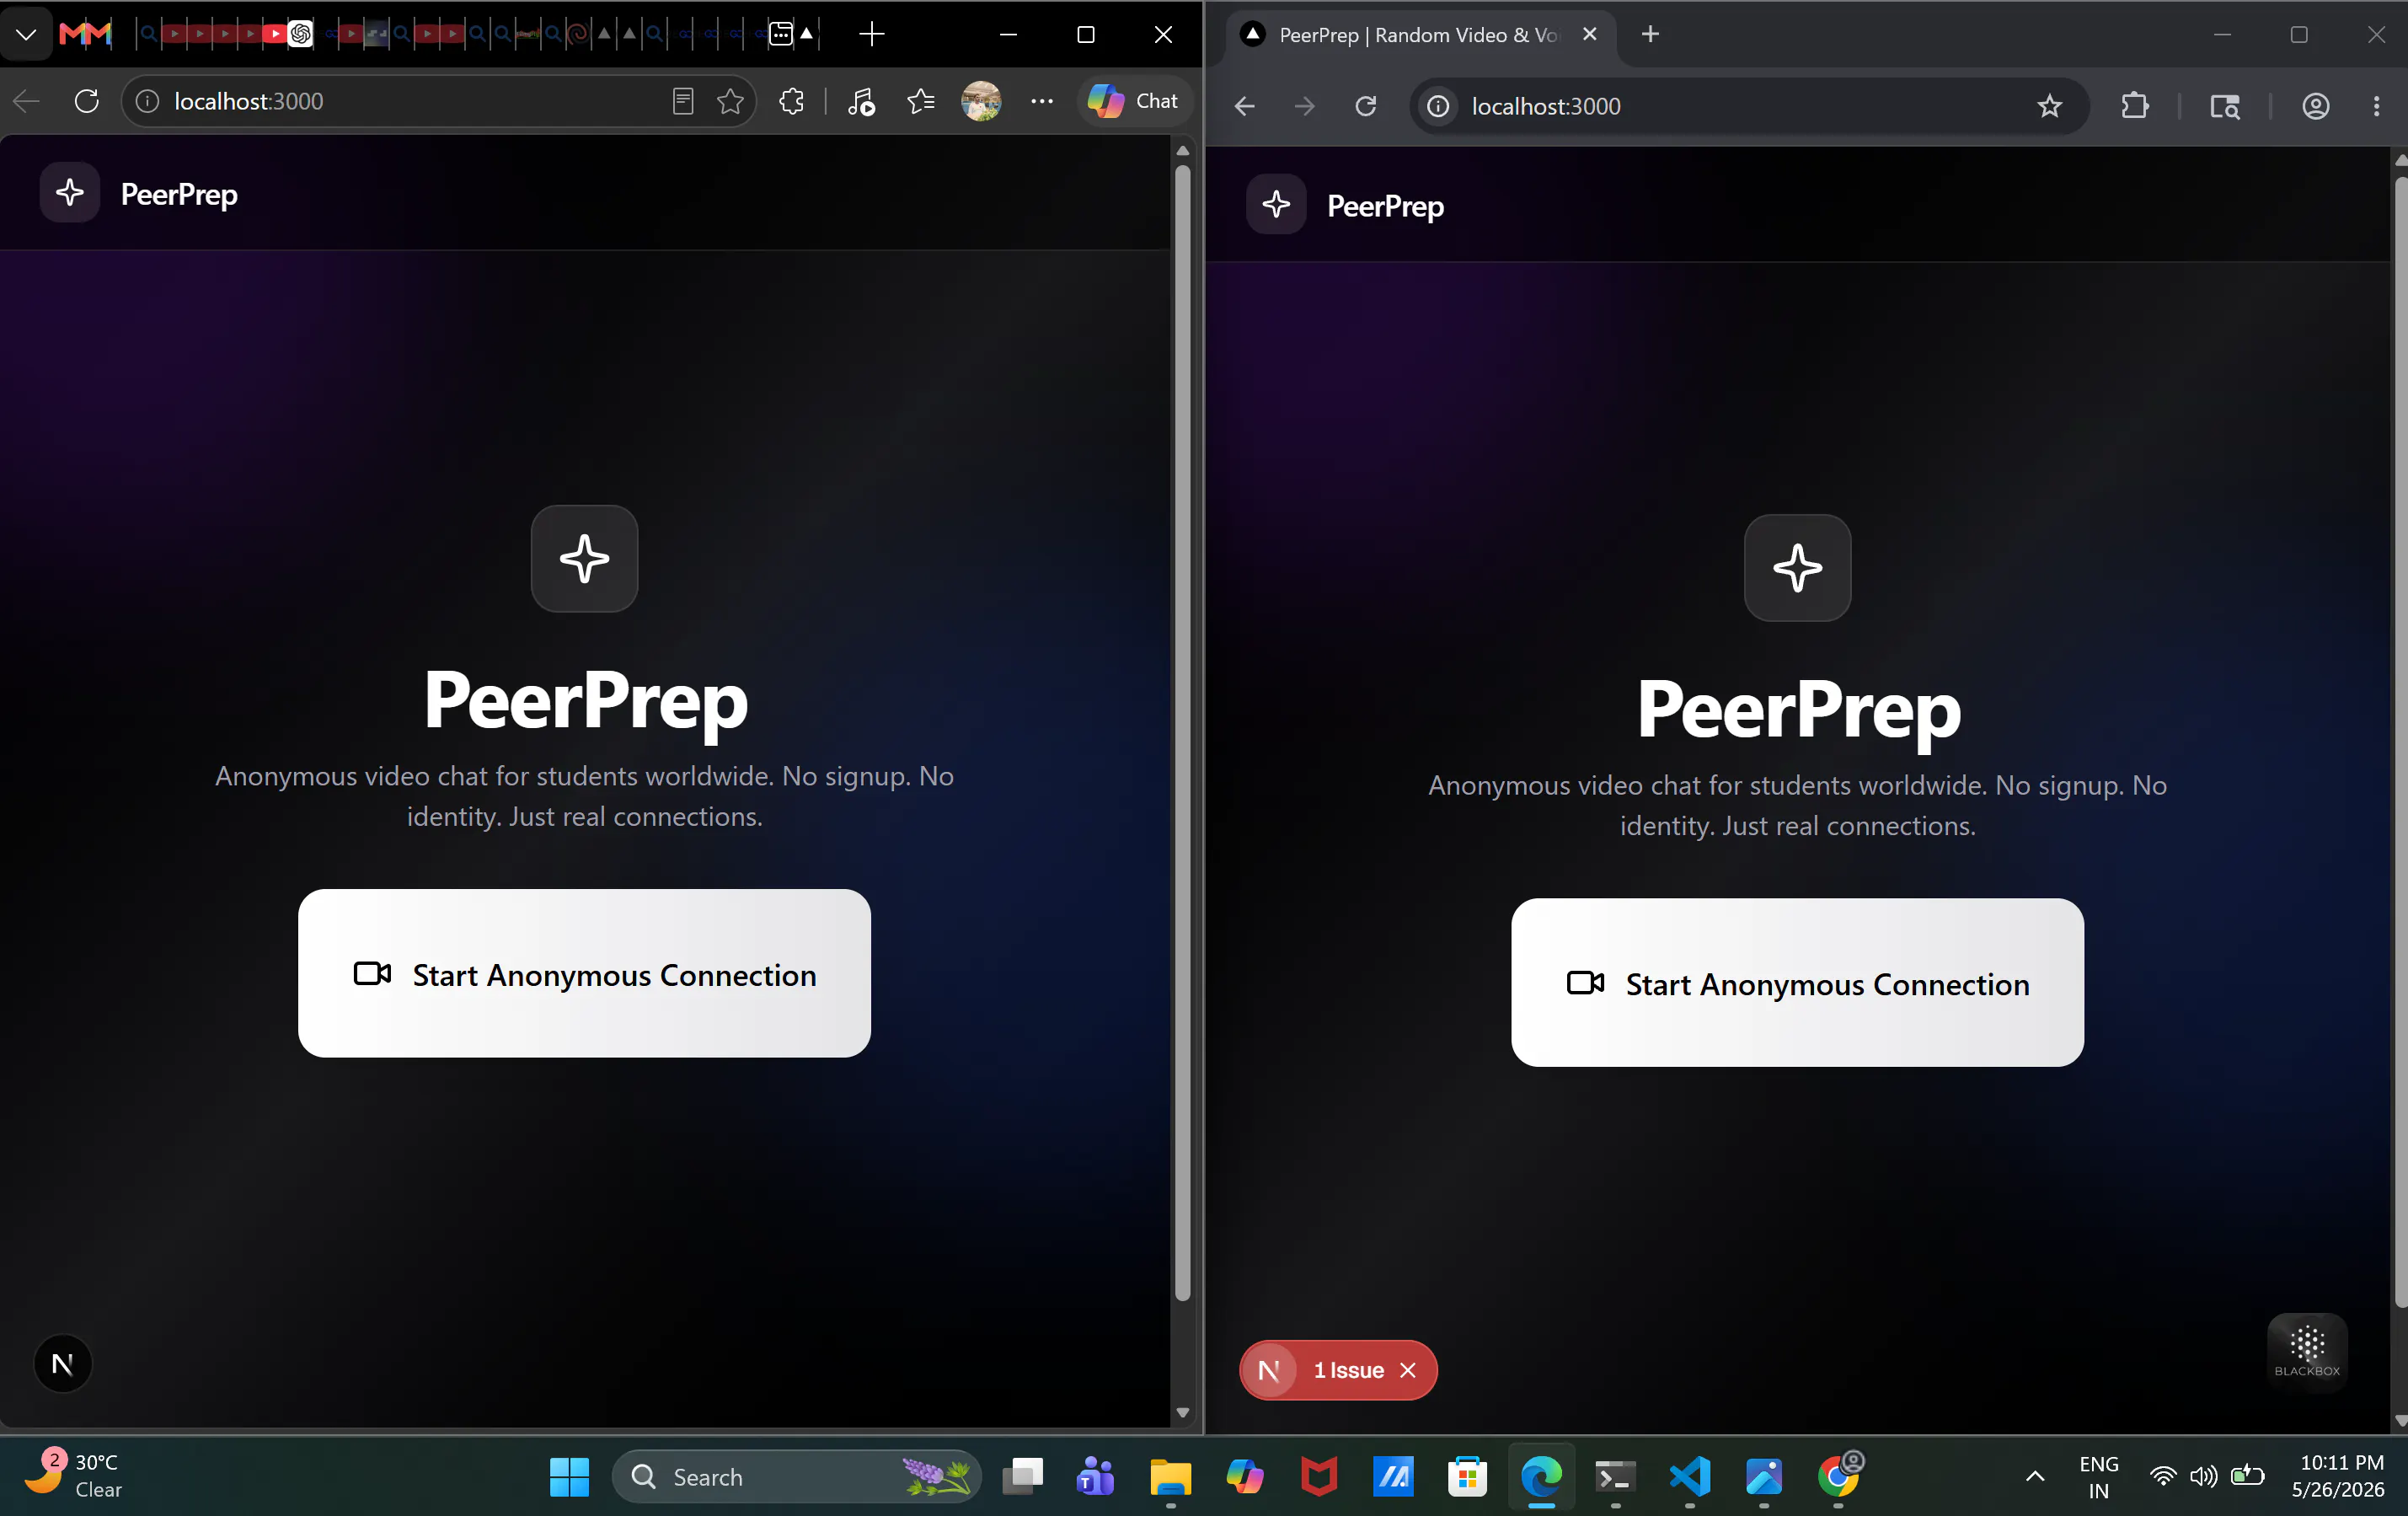
Task: Switch to the ChatGPT tab in Edge
Action: 300,34
